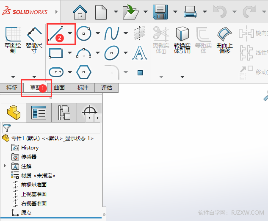Open an existing file icon
The width and height of the screenshot is (268, 221).
pos(130,12)
